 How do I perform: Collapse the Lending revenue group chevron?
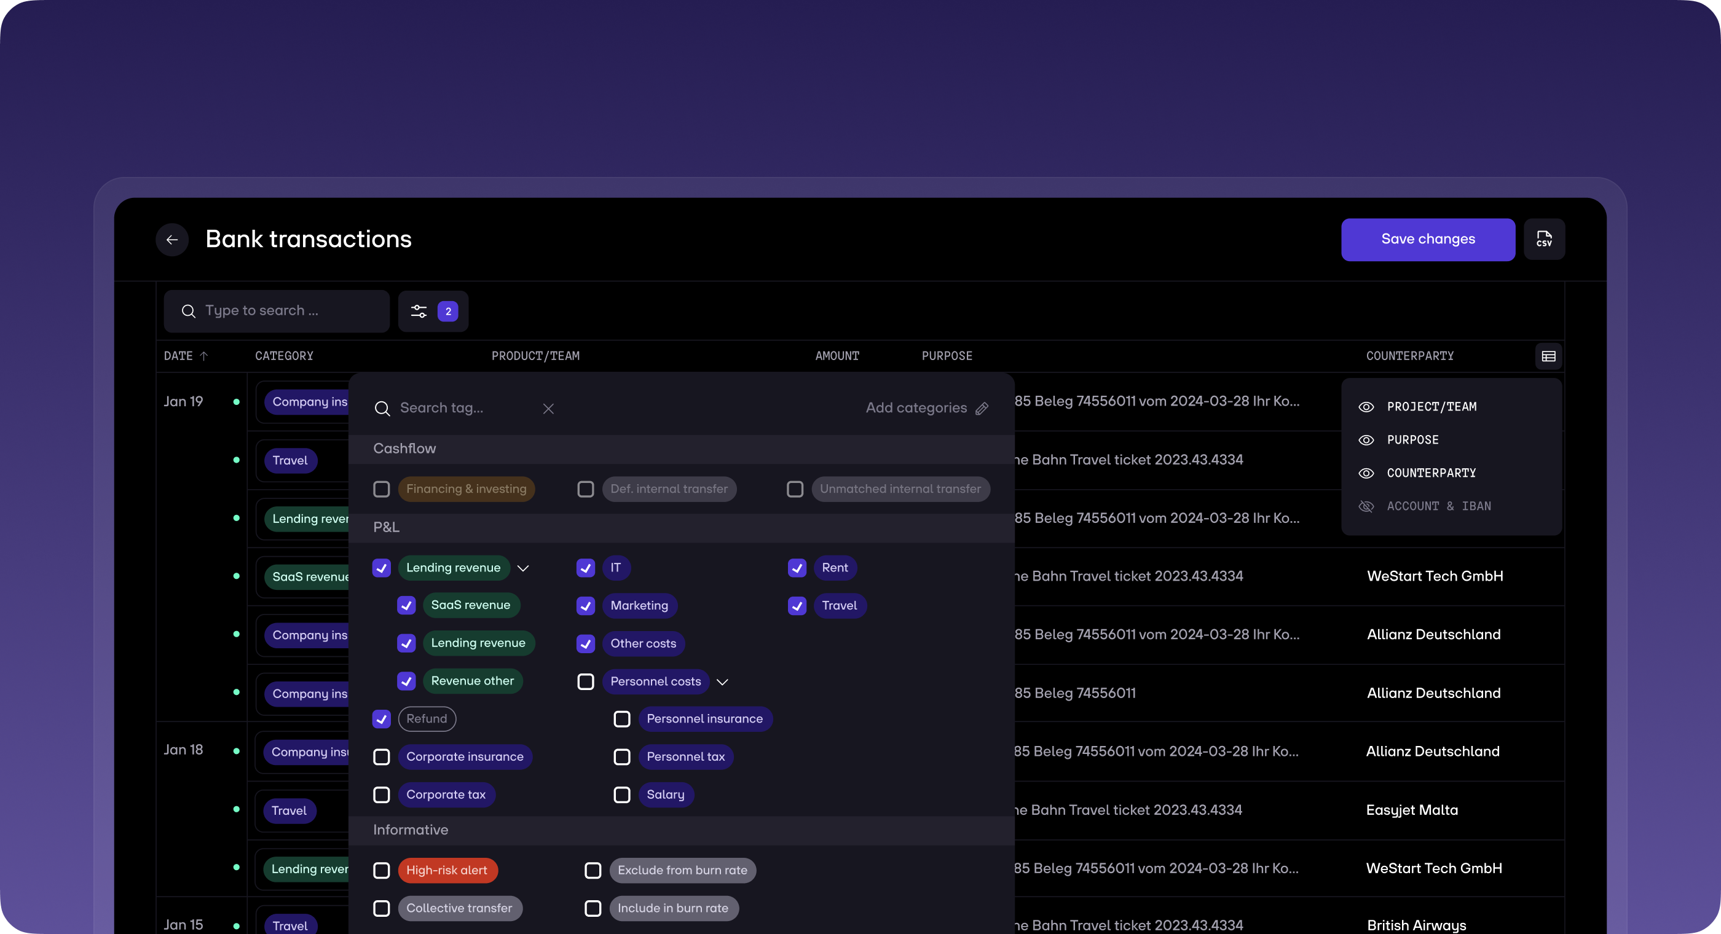tap(523, 568)
